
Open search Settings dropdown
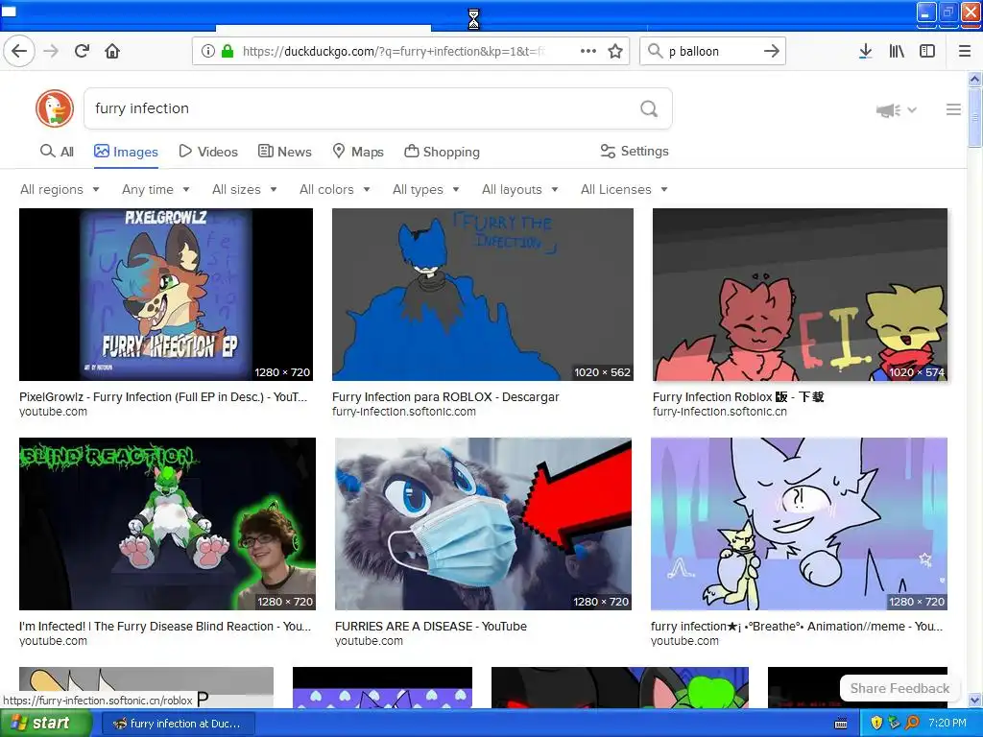[635, 151]
